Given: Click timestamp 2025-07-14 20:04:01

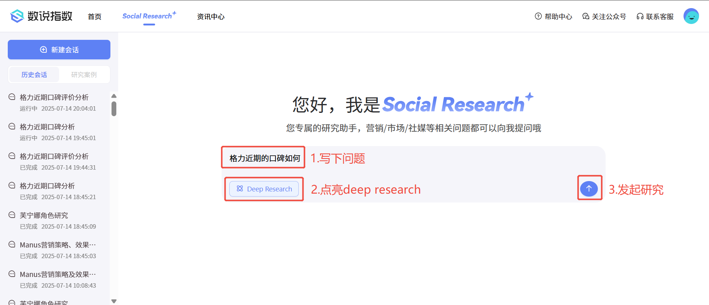Looking at the screenshot, I should click(69, 108).
